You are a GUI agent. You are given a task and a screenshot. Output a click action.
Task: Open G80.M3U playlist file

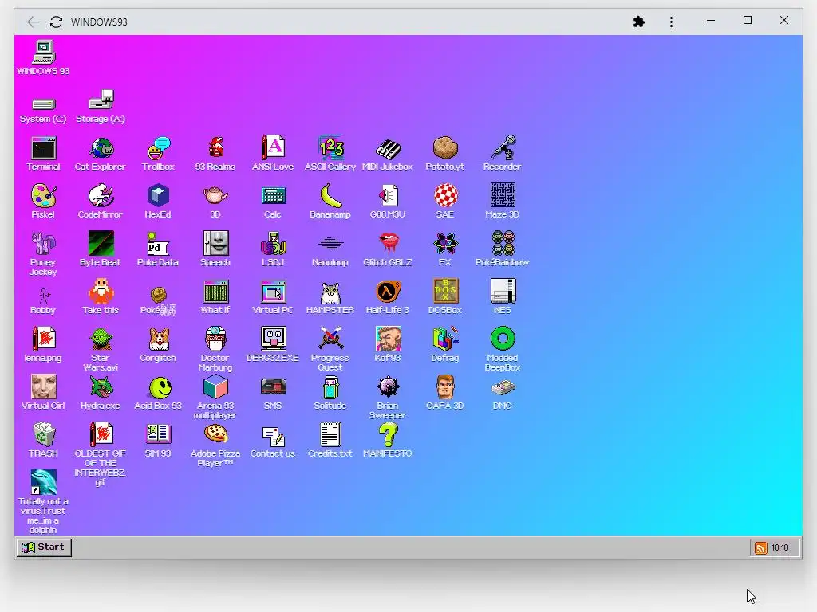[x=388, y=197]
